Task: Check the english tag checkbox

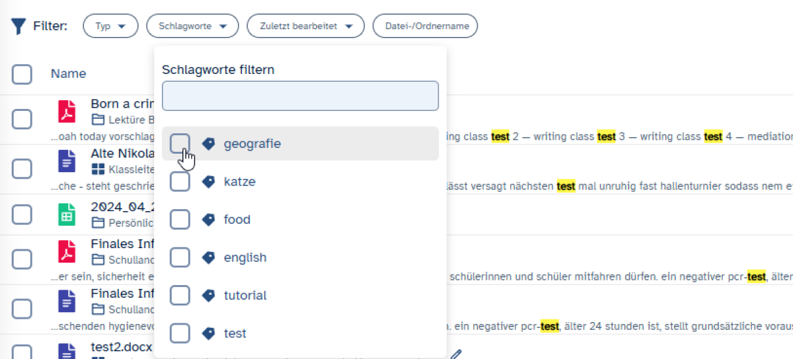Action: pyautogui.click(x=180, y=257)
